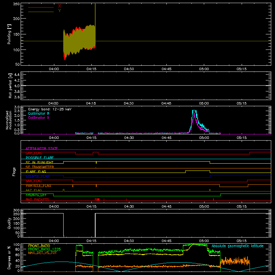The height and width of the screenshot is (275, 275).
Task: Select the red X legend line sample
Action: click(41, 7)
